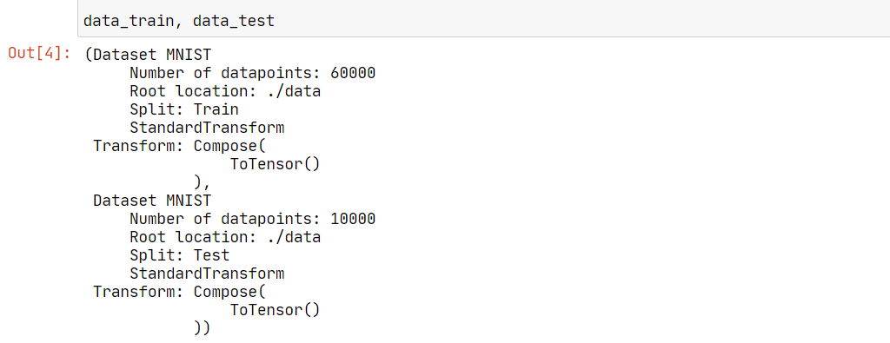Click 'ToTensor()' in the Test dataset
The width and height of the screenshot is (890, 343).
click(276, 310)
